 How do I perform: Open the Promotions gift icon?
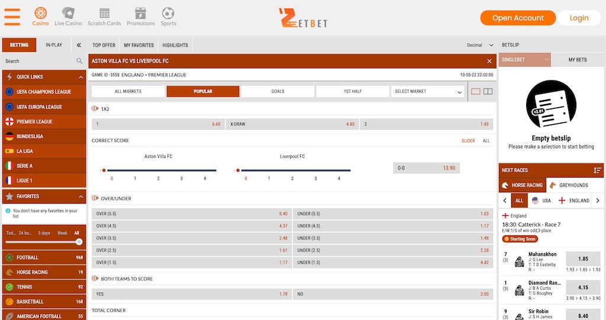click(141, 13)
